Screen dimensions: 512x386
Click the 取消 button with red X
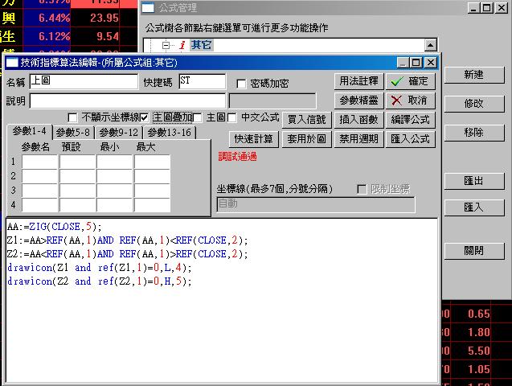coord(410,101)
